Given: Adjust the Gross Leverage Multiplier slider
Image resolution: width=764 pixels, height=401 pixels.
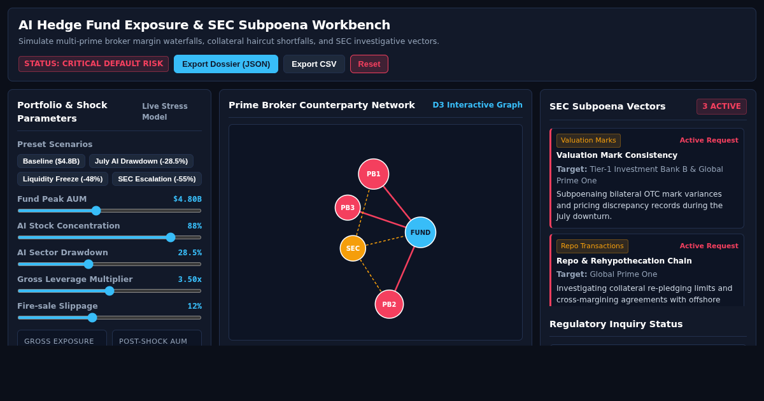Looking at the screenshot, I should 110,291.
